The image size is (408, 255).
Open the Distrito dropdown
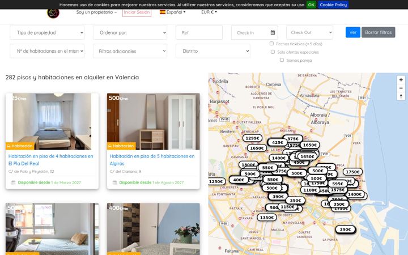pos(213,51)
